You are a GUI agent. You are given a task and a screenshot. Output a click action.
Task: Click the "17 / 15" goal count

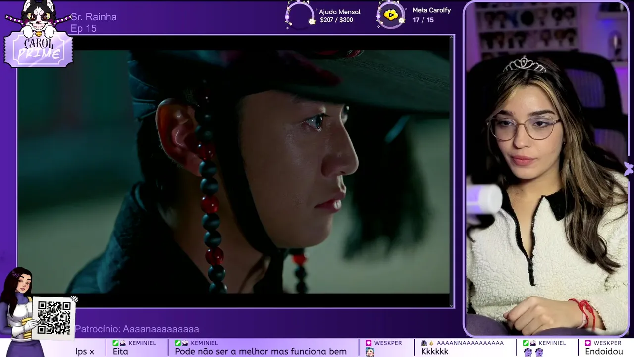(x=423, y=20)
